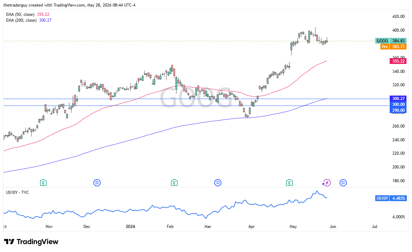Click the 300.00 horizontal line label
Screen dimensions: 412x252
[398, 104]
